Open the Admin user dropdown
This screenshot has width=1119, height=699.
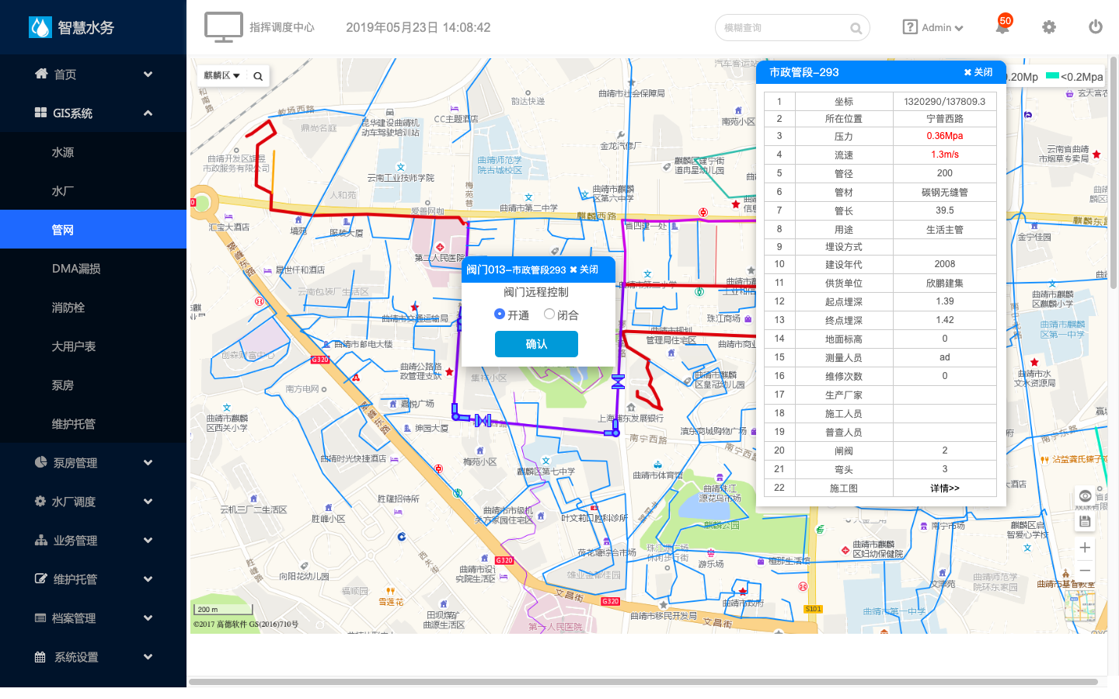coord(943,28)
